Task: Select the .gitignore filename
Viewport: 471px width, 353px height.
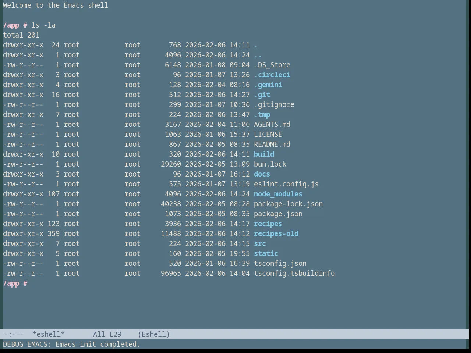Action: (x=274, y=104)
